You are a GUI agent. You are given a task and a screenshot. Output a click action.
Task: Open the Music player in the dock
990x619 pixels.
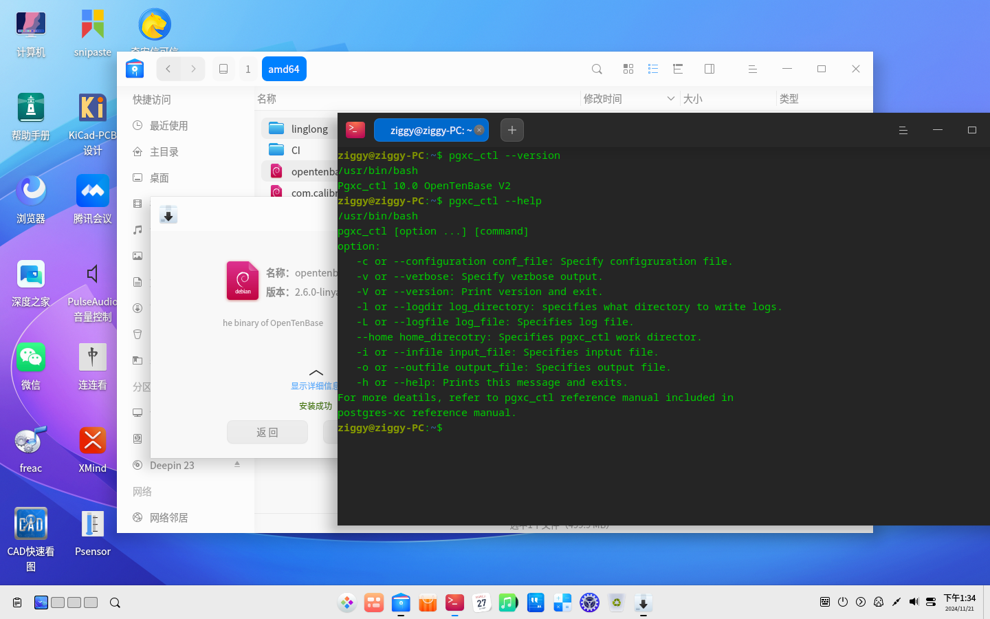(x=508, y=603)
